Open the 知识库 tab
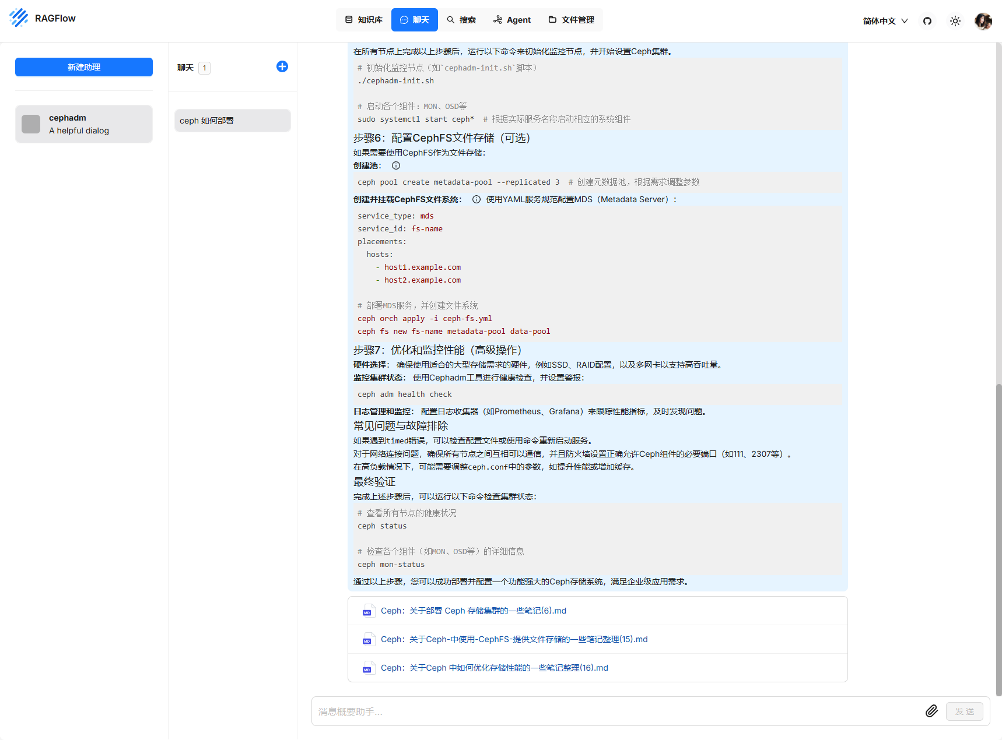 [x=364, y=20]
